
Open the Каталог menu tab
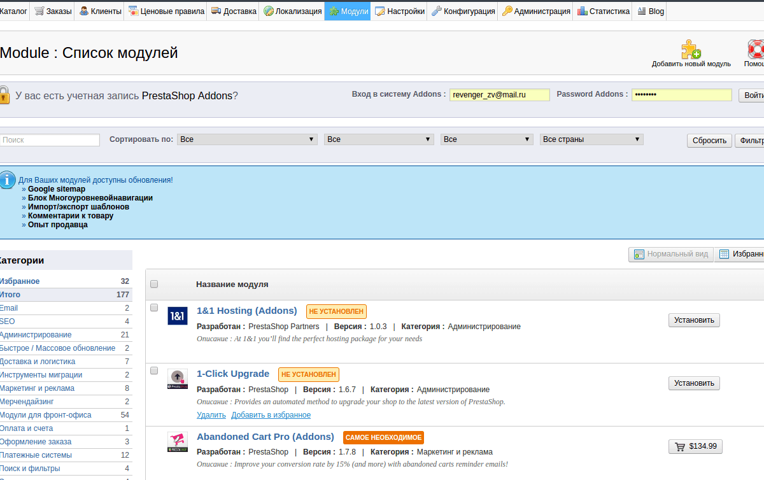pos(14,11)
